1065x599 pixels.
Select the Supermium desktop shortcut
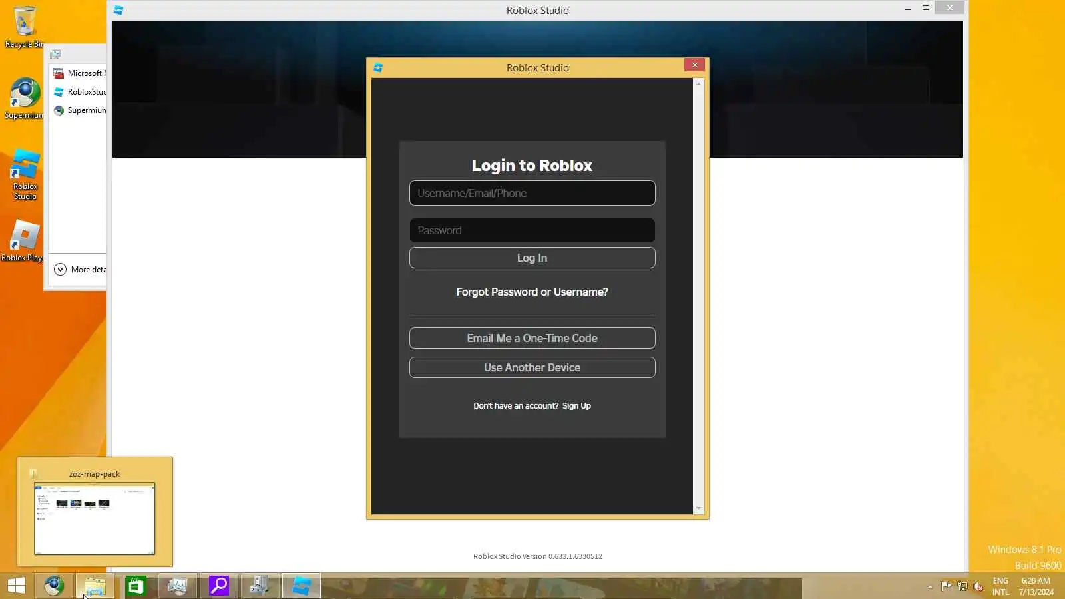tap(24, 99)
